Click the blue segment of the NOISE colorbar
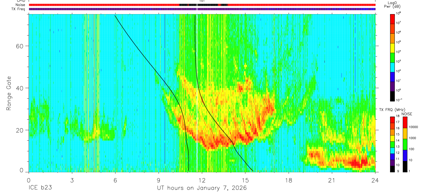Viewport: 422px width, 195px height. click(x=405, y=155)
